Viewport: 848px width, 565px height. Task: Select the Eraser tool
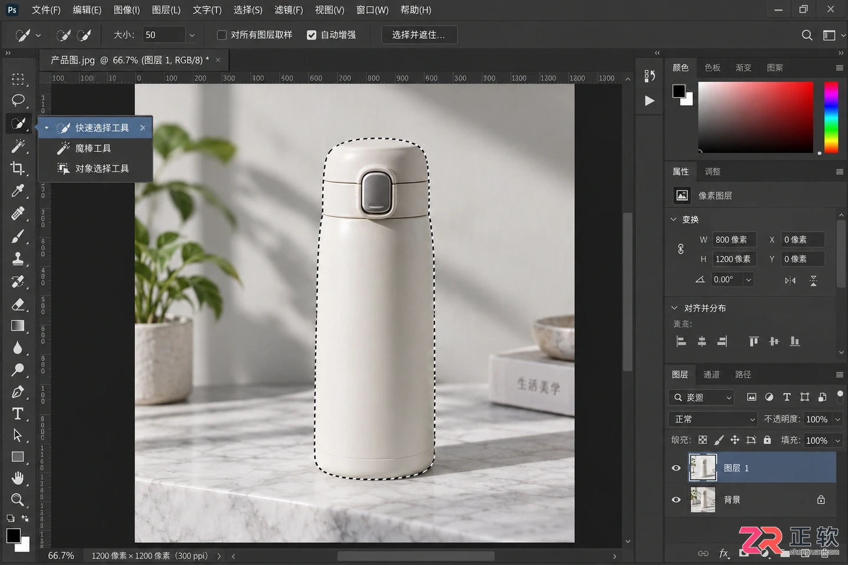click(18, 304)
